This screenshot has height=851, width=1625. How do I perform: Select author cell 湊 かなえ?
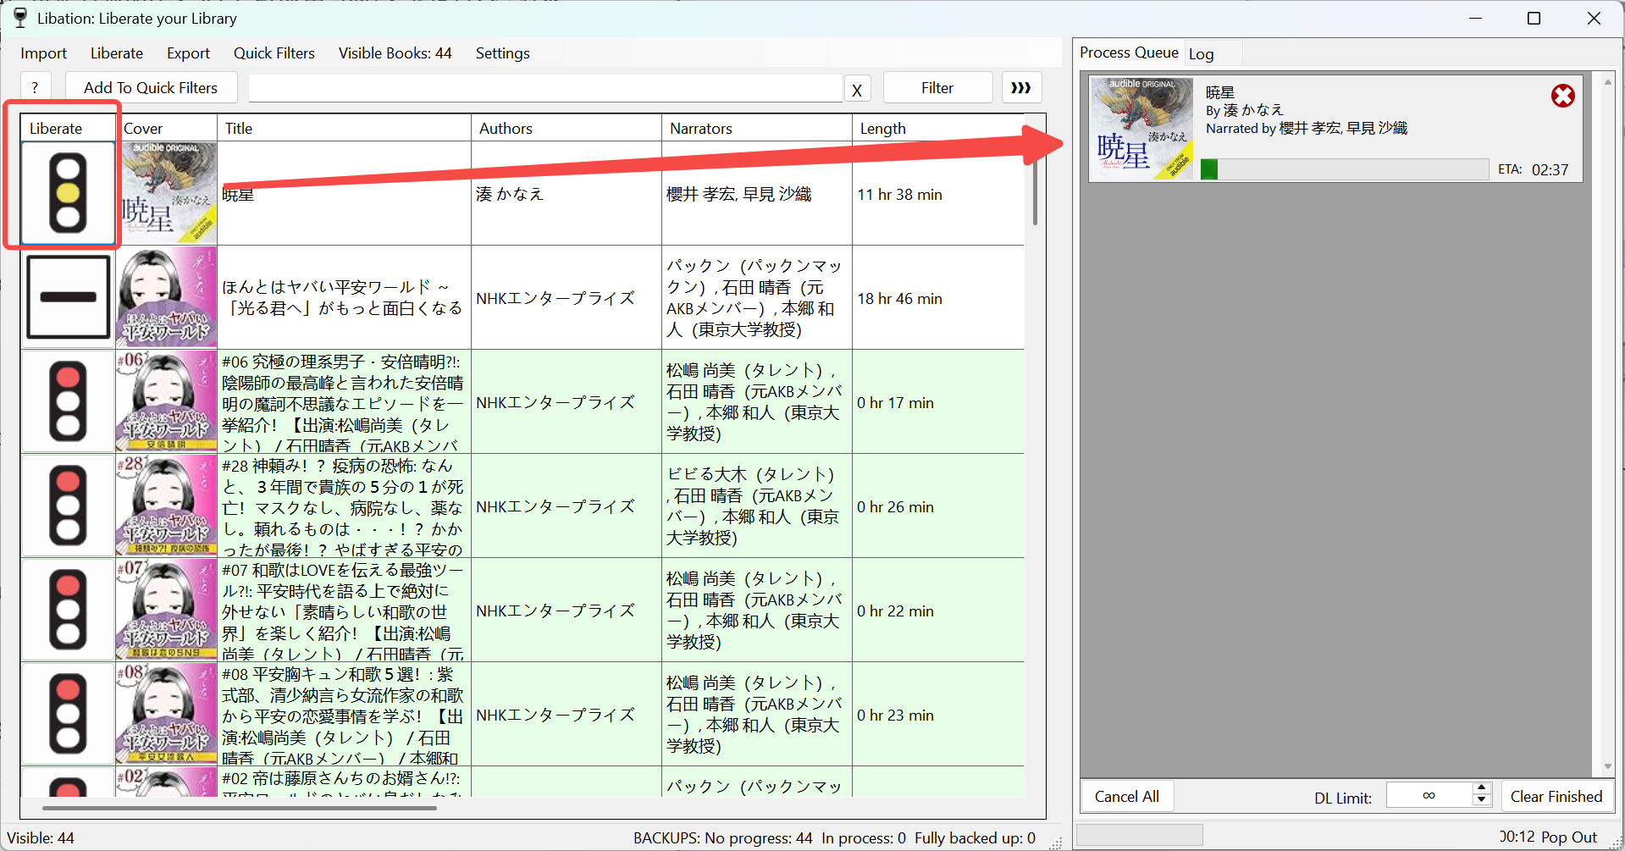[566, 194]
